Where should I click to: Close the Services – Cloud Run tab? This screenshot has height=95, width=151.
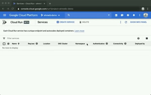[44, 4]
